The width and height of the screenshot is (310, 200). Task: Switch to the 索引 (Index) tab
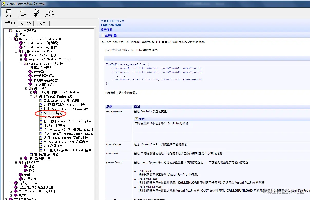tap(25, 23)
